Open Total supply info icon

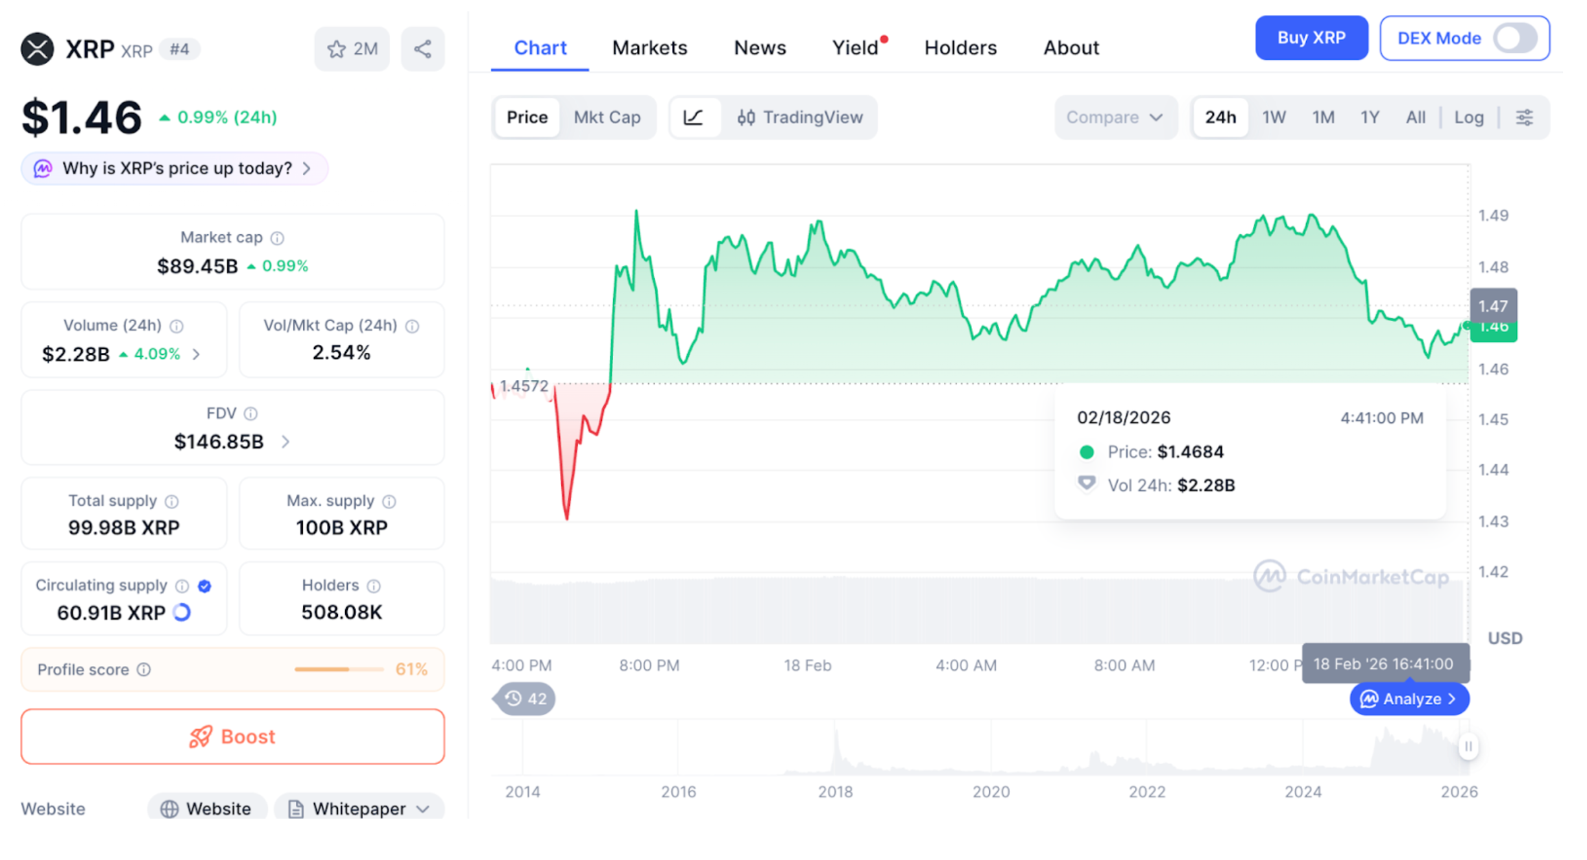click(171, 501)
